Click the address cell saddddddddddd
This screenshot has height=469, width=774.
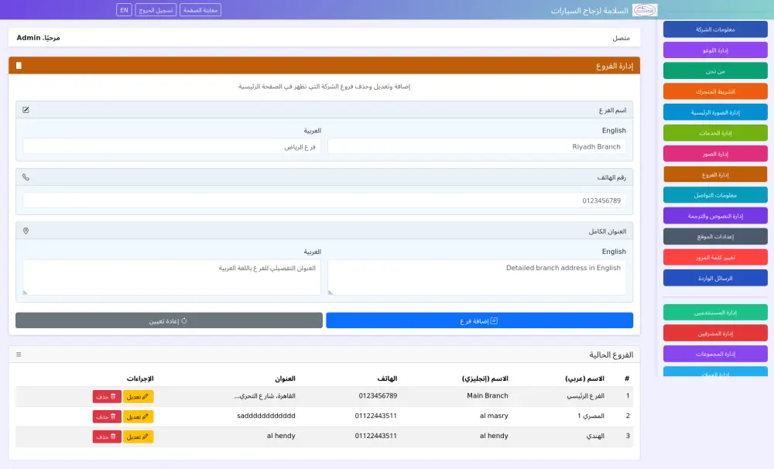click(x=266, y=416)
